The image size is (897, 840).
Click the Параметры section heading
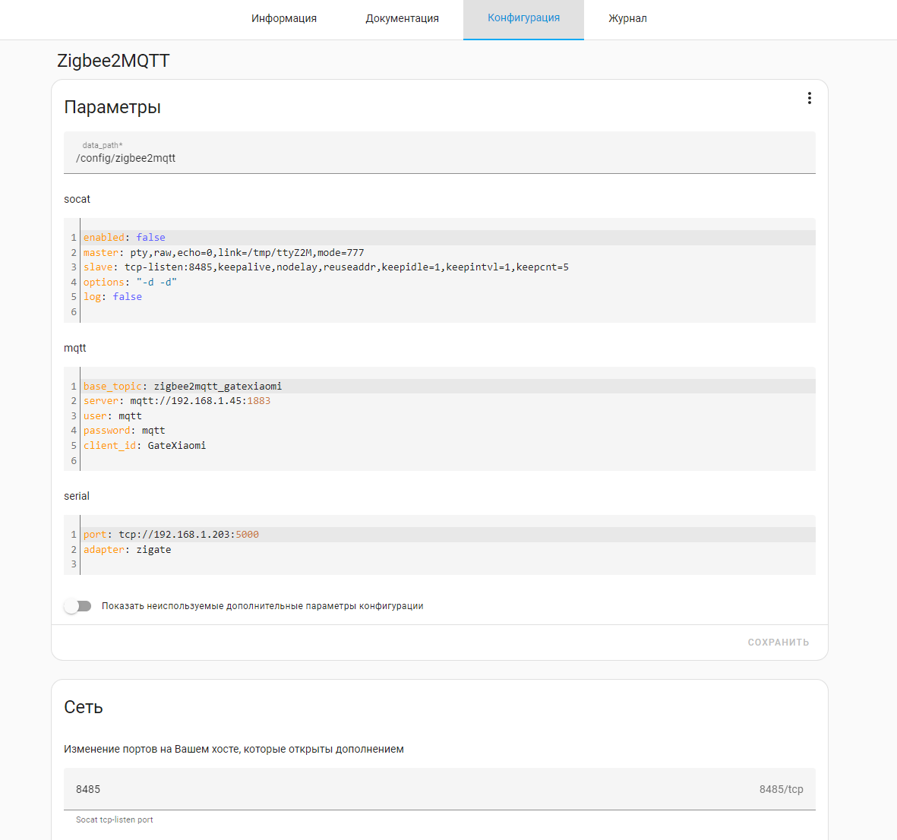[x=112, y=107]
